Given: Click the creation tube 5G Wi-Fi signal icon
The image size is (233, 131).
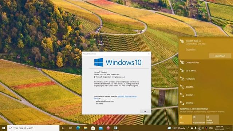Looking at the screenshot, I should [182, 41].
